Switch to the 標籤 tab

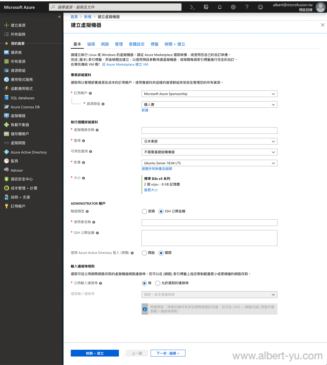tap(155, 44)
